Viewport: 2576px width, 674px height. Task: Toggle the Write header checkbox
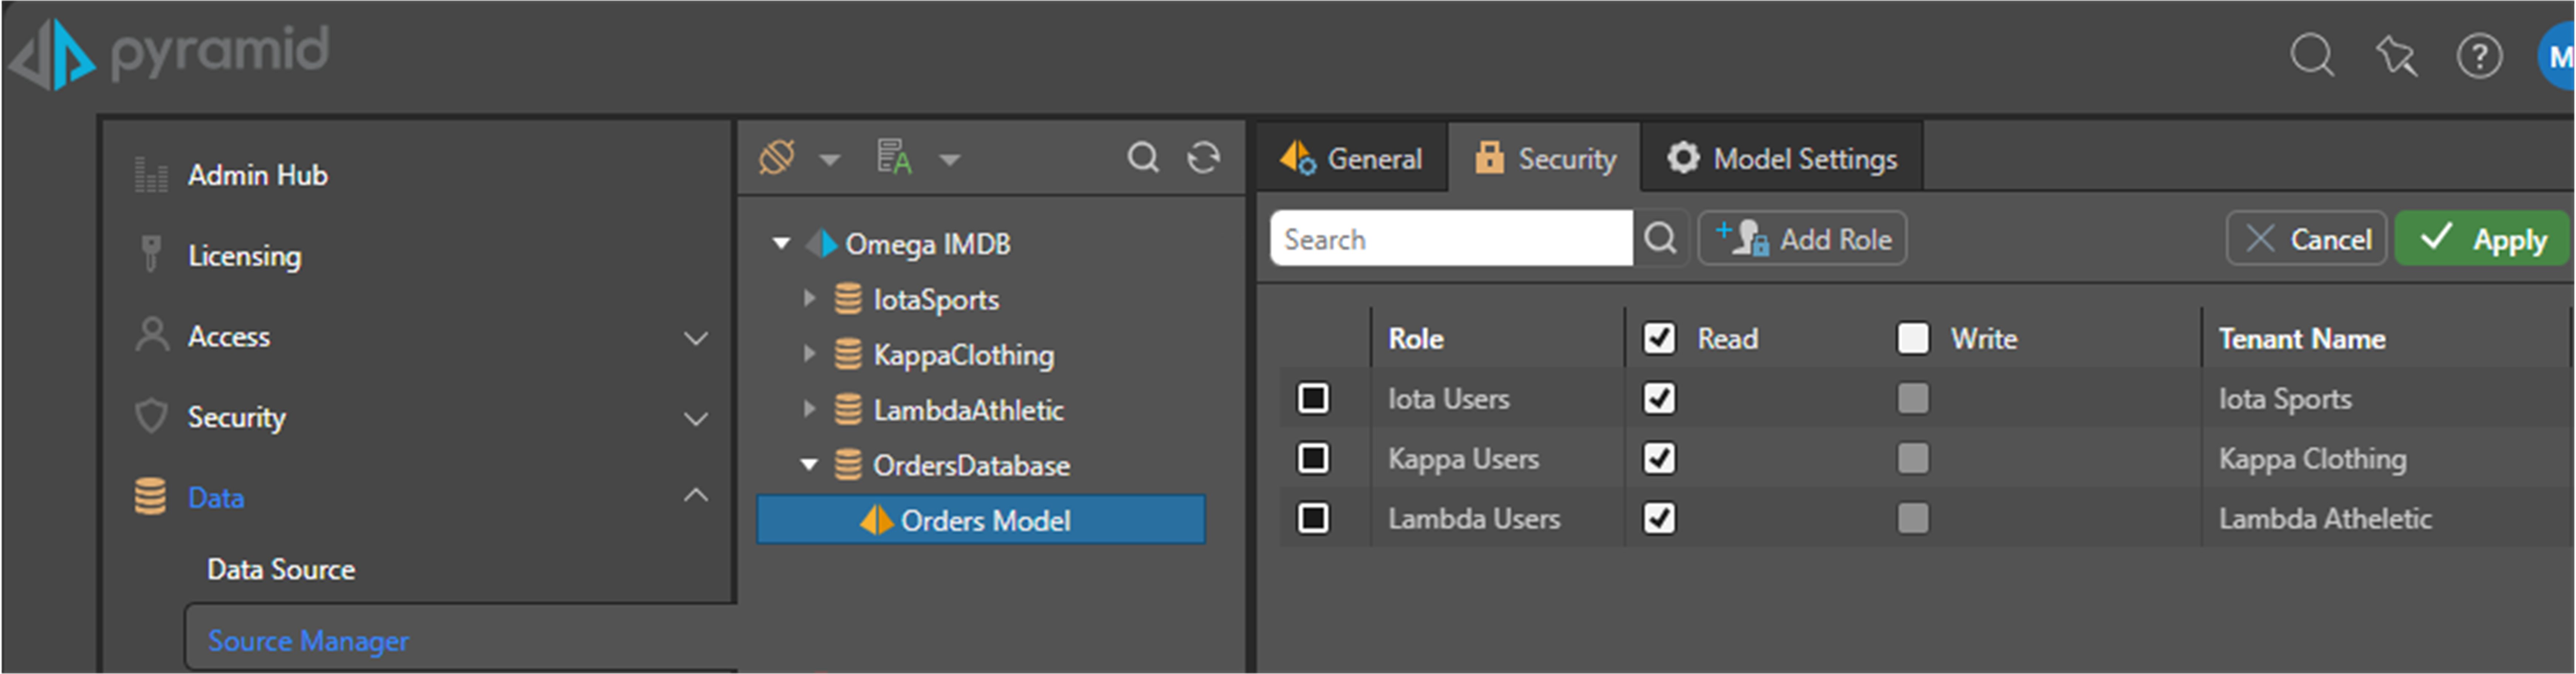(x=1913, y=339)
